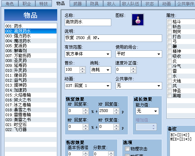
Task: Click the 名称 input field
Action: [x=88, y=22]
